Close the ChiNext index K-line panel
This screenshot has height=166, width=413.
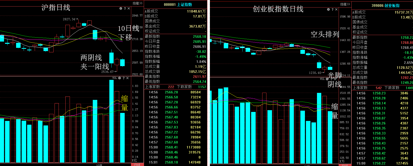point(336,10)
